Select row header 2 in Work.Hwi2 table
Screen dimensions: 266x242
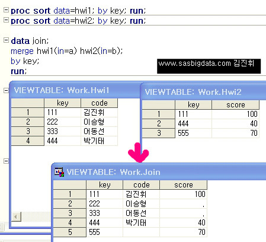pyautogui.click(x=159, y=123)
